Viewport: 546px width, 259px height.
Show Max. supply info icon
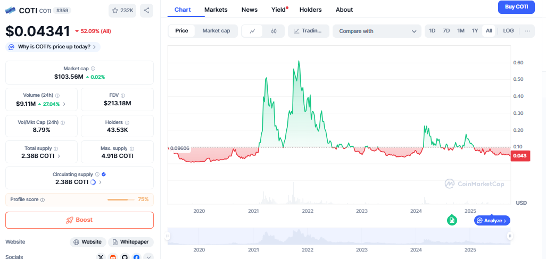pos(132,149)
